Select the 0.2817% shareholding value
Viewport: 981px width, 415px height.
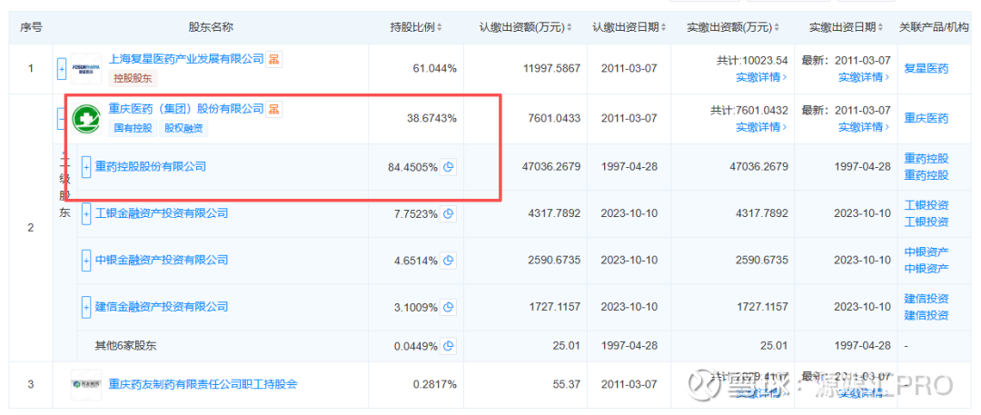pos(434,384)
